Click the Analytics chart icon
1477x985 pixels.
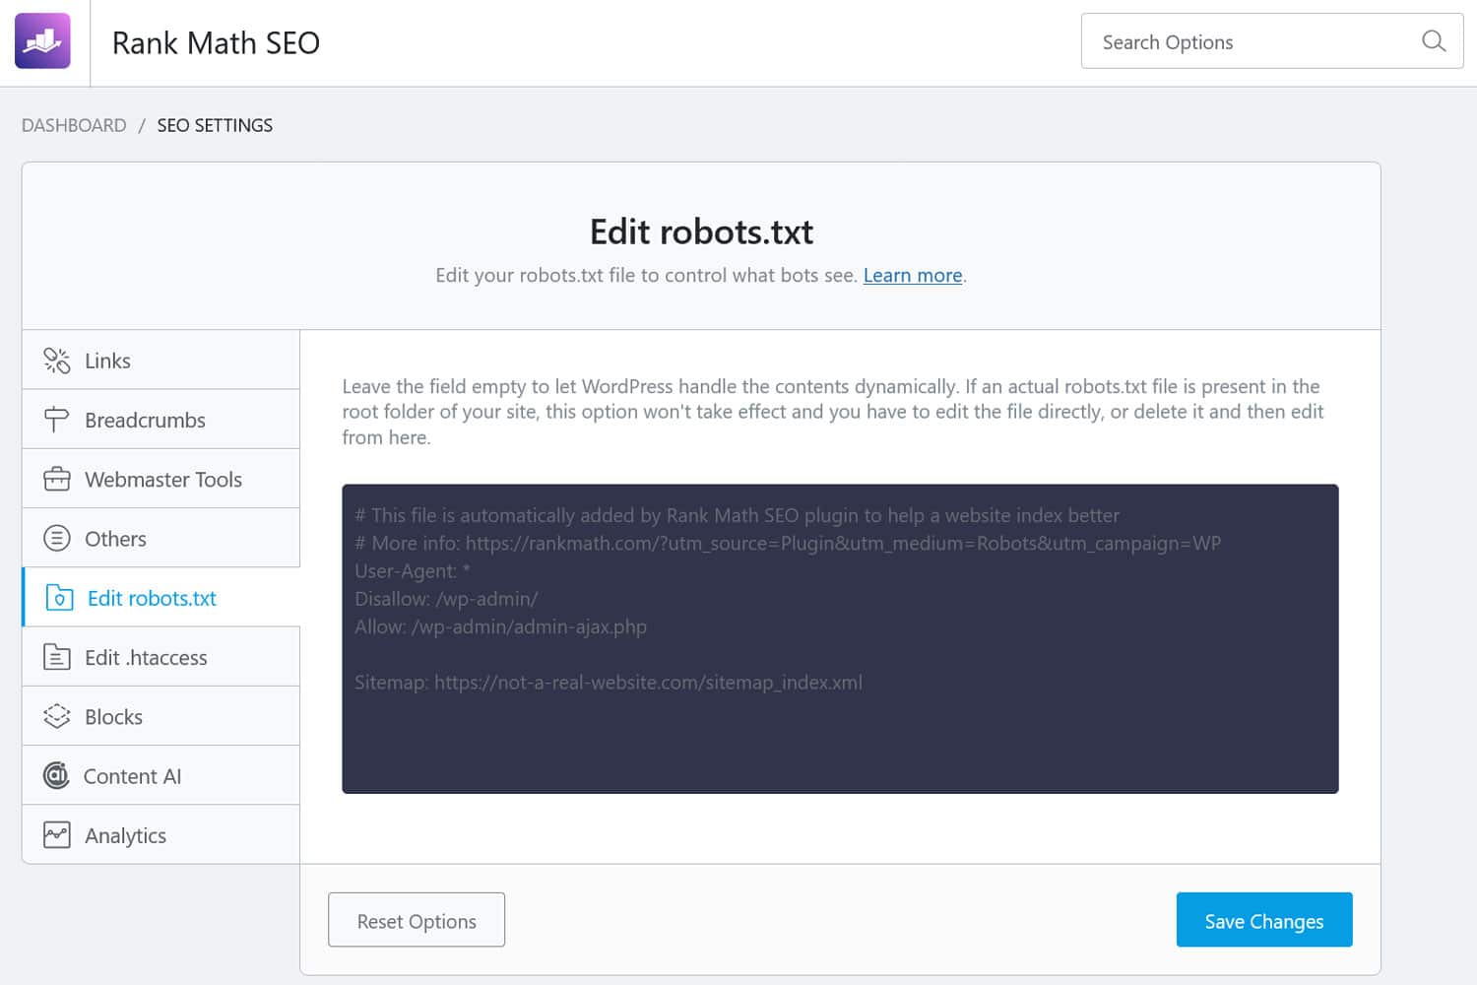[x=57, y=835]
